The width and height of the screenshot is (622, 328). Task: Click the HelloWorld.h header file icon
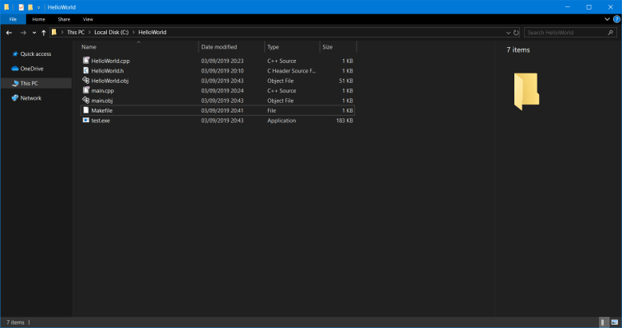tap(85, 70)
